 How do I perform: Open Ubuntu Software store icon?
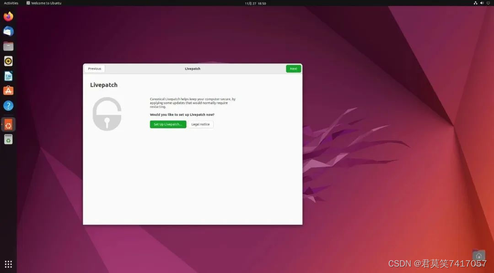click(x=9, y=91)
